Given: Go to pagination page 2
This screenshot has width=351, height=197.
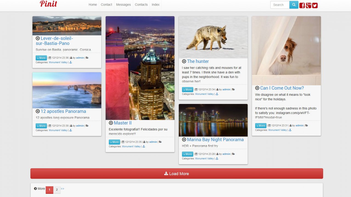Looking at the screenshot, I should 57,190.
